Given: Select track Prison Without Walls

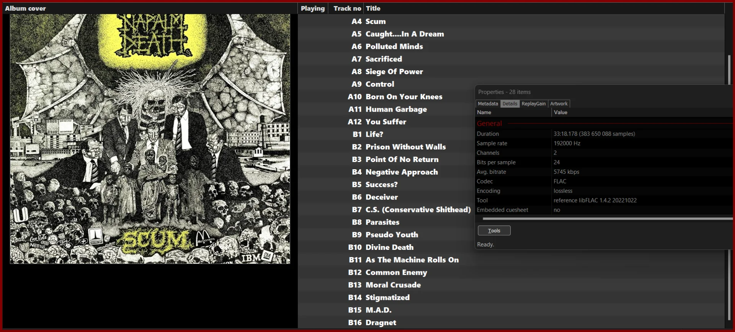Looking at the screenshot, I should coord(386,147).
